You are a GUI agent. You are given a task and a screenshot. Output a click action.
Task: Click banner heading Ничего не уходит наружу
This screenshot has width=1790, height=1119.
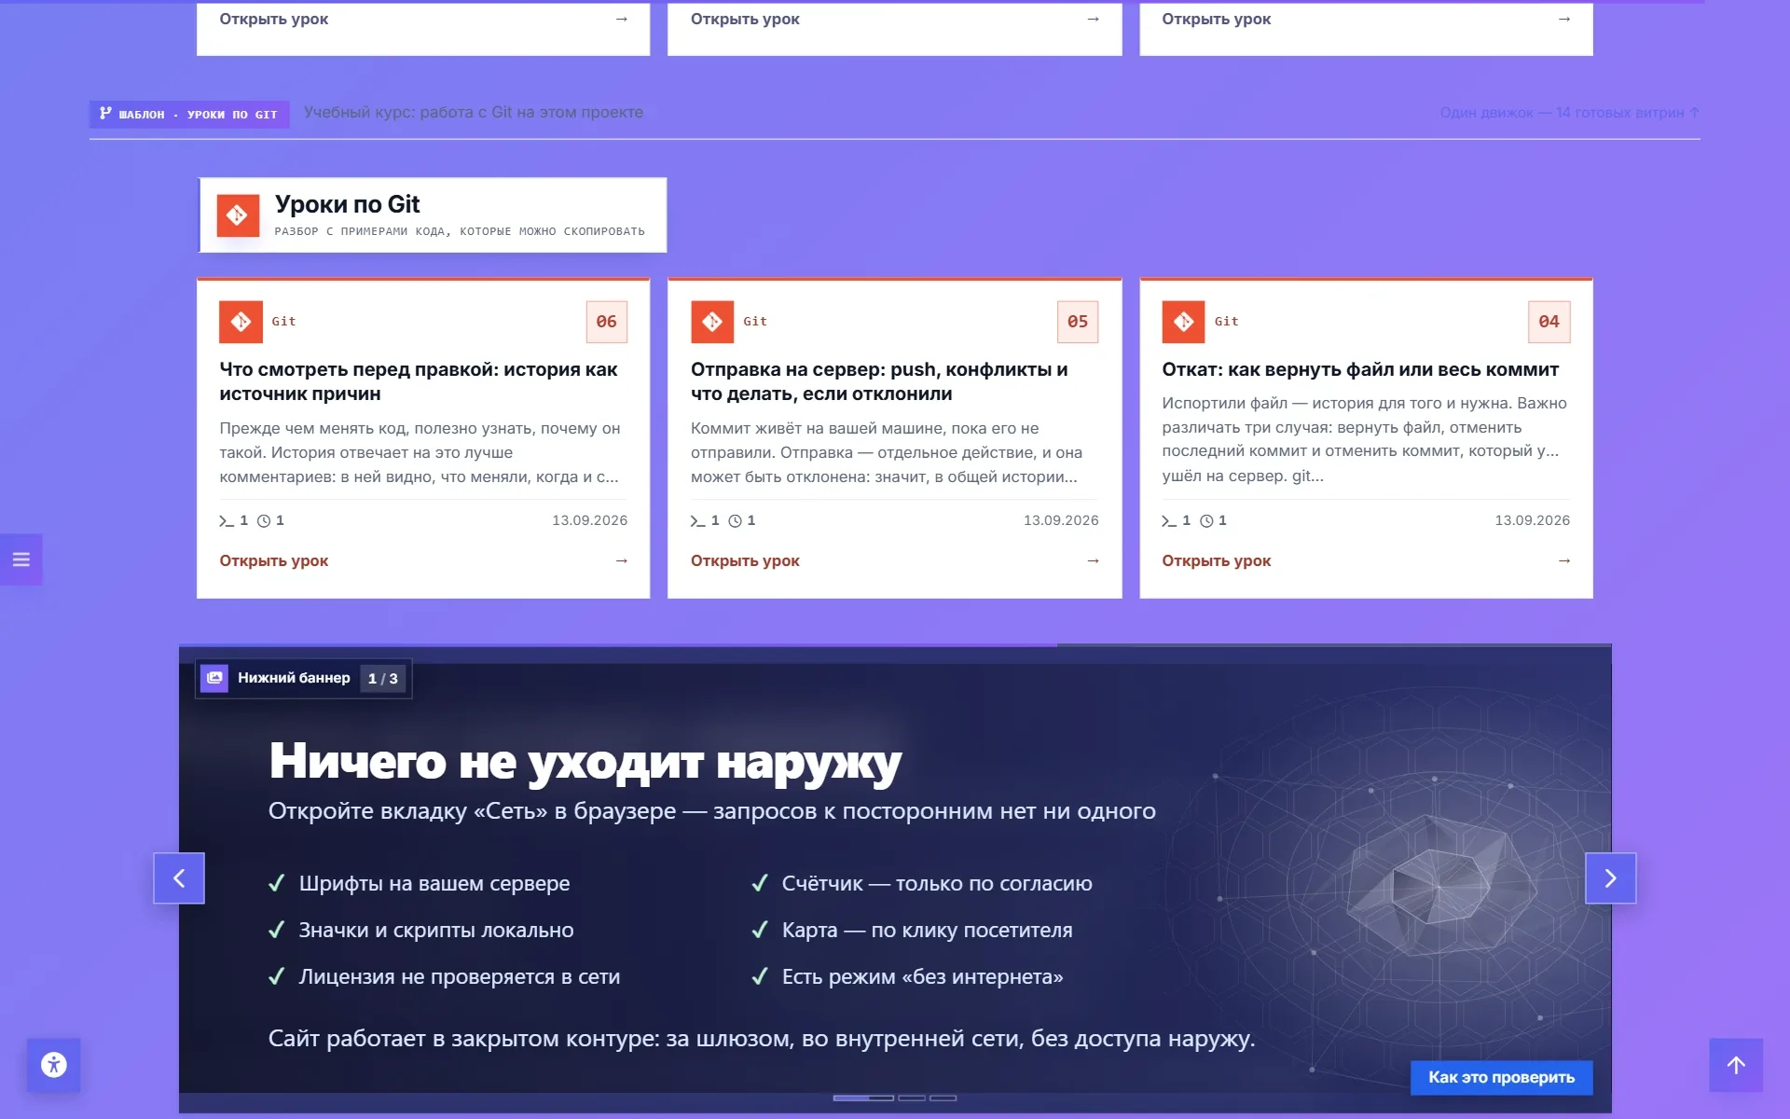pos(585,761)
